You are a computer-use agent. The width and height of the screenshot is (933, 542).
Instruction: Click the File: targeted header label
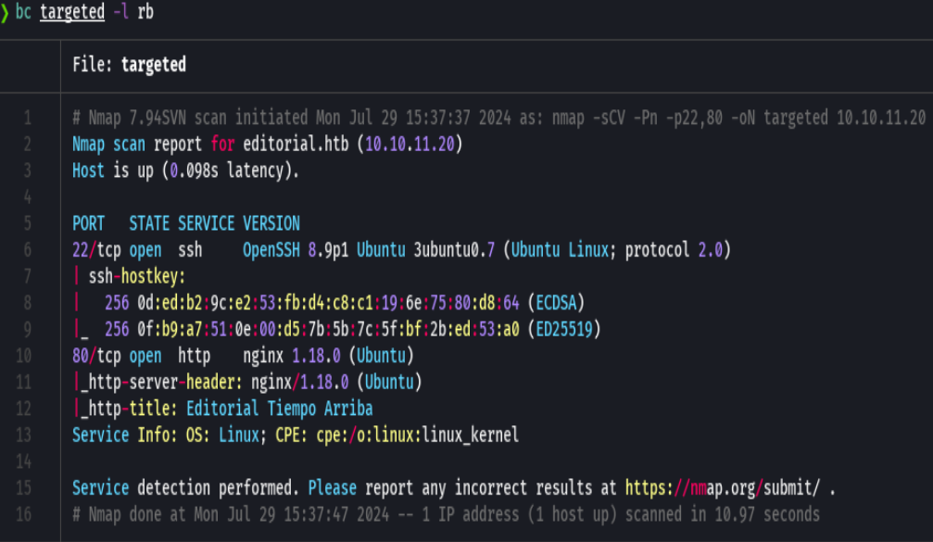pyautogui.click(x=130, y=65)
